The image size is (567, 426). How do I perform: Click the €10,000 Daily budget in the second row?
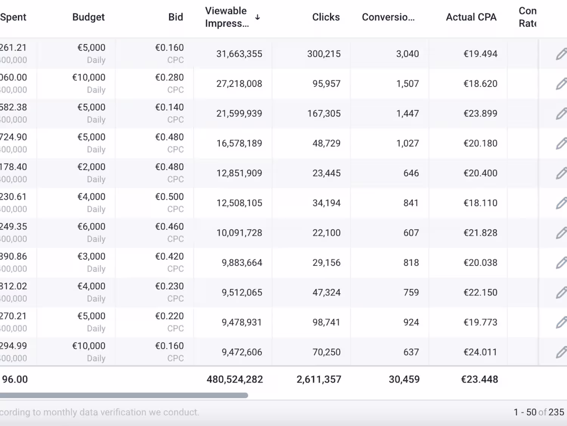click(x=89, y=78)
